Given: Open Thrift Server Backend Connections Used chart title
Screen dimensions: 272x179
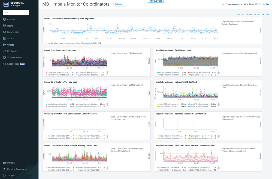Looking at the screenshot, I should click(x=71, y=114).
